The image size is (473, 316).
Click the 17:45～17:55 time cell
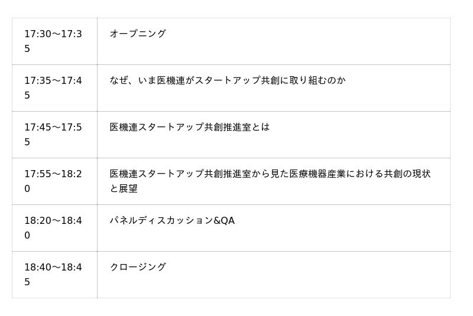click(x=53, y=135)
